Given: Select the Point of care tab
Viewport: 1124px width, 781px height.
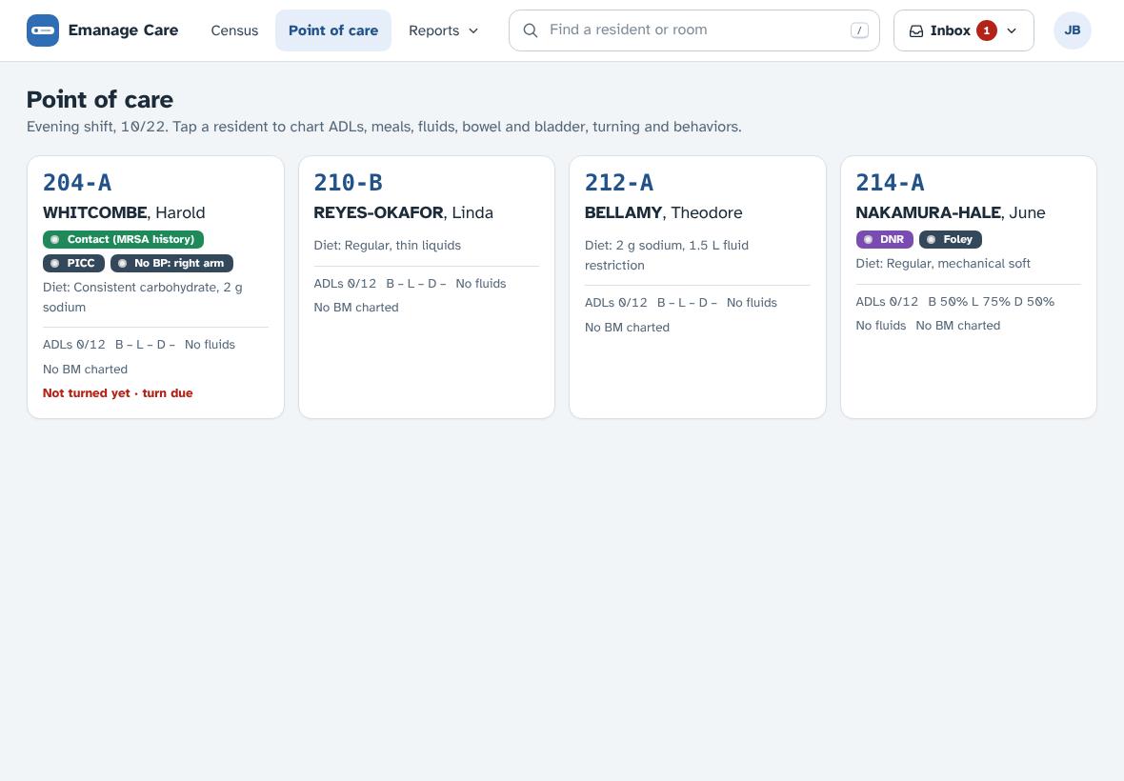Looking at the screenshot, I should pos(333,30).
